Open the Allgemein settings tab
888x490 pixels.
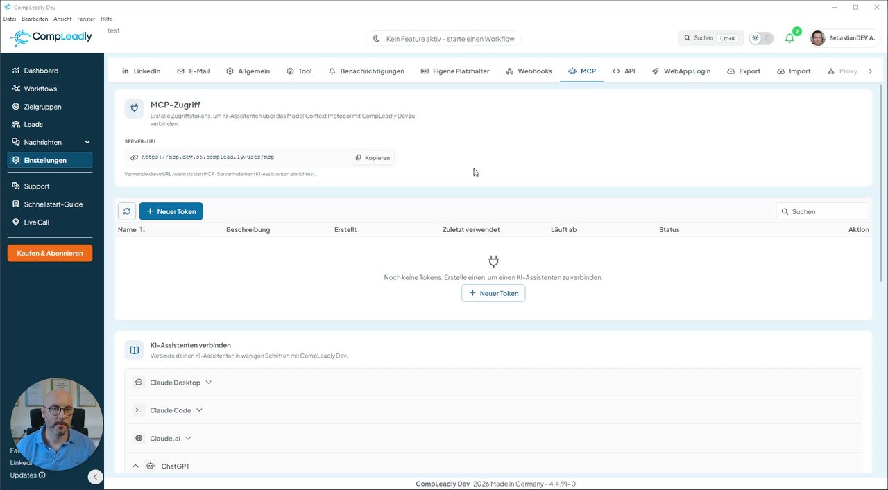click(x=248, y=71)
